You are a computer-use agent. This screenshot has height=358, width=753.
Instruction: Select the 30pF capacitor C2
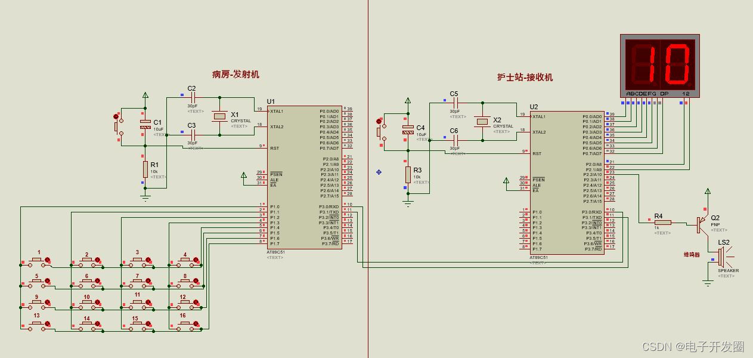(192, 98)
